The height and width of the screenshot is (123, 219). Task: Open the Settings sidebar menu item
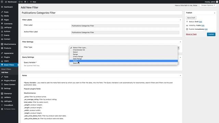point(9,88)
